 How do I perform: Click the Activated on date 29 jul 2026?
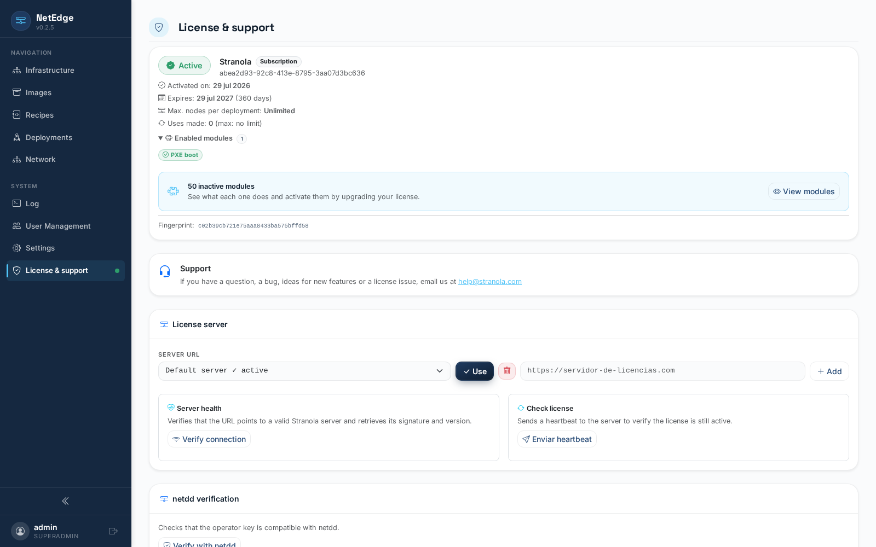(232, 86)
